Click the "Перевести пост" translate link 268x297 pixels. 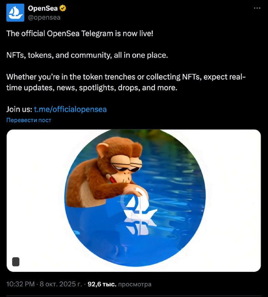click(x=29, y=120)
